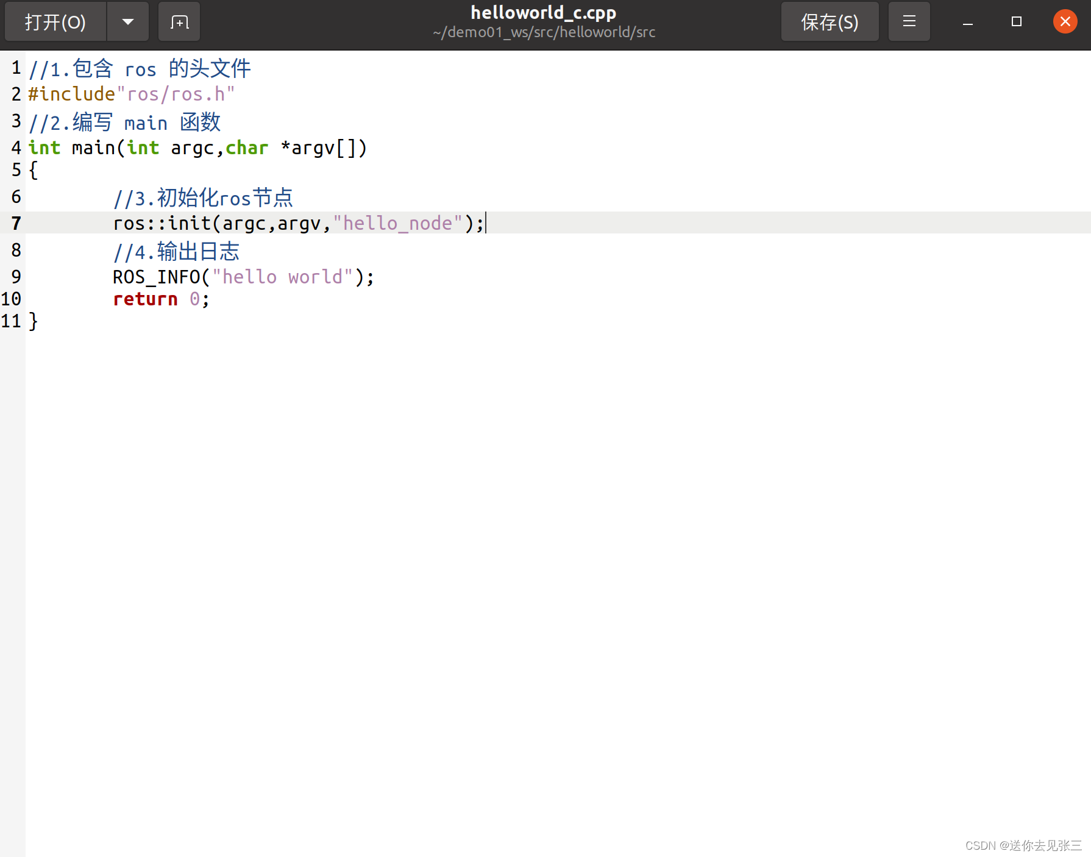Click the line number 10 in gutter

11,299
